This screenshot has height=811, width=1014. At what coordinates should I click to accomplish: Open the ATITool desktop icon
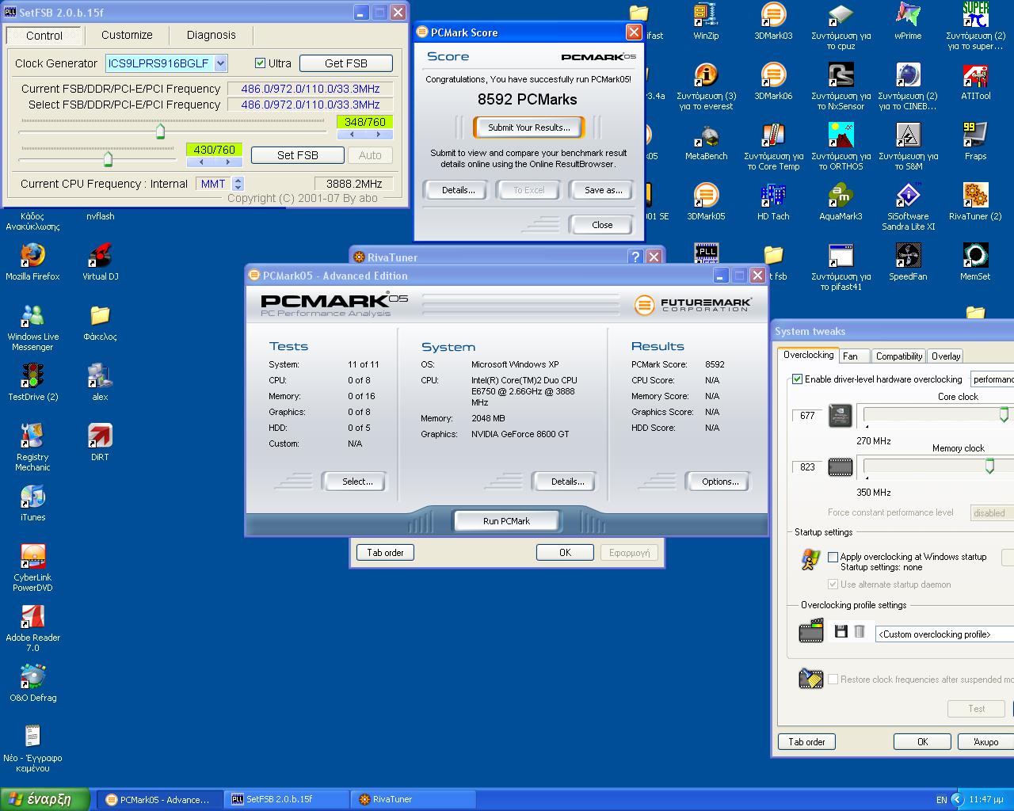click(975, 82)
